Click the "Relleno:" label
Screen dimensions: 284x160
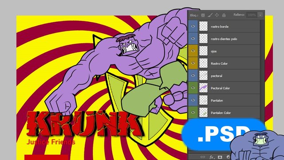pyautogui.click(x=239, y=15)
